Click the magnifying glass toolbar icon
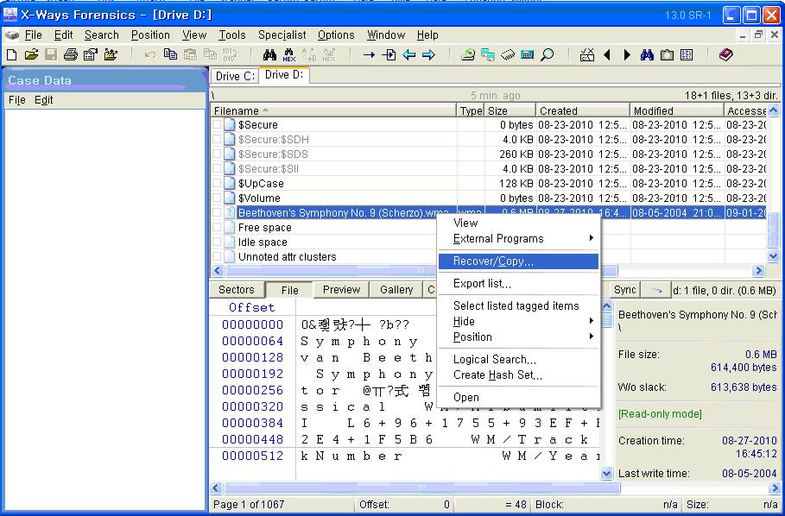 click(548, 54)
